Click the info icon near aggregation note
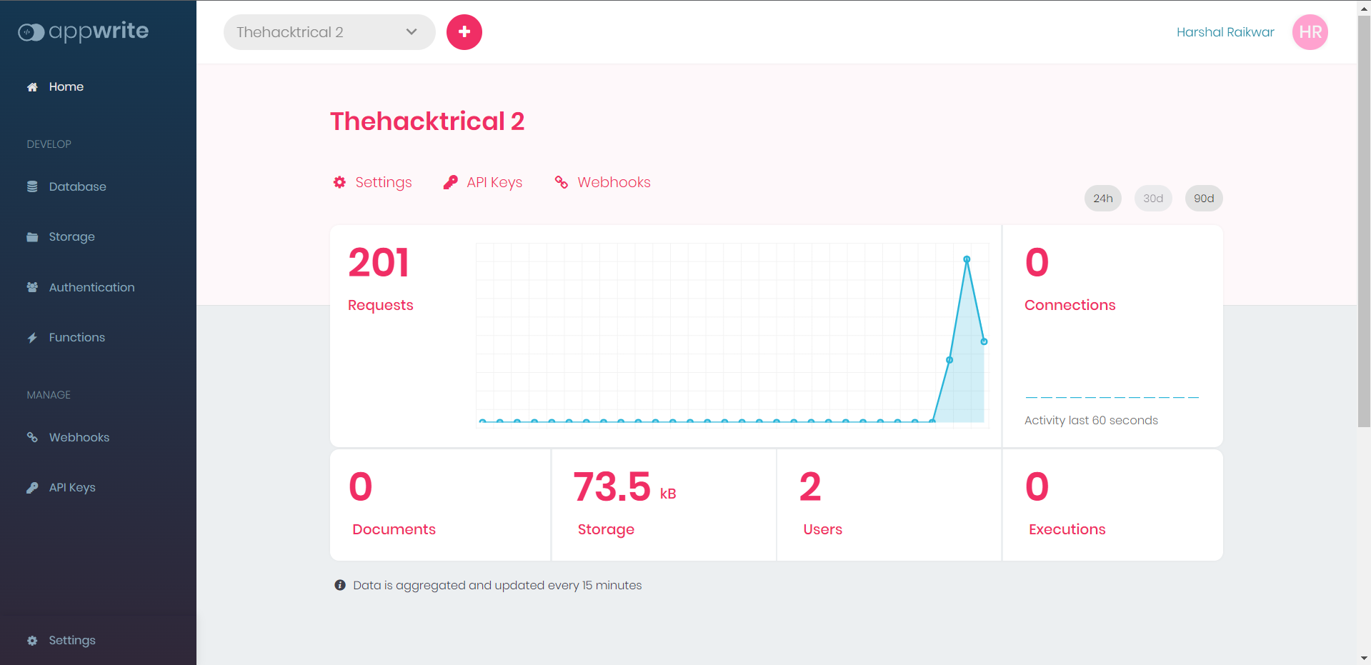The height and width of the screenshot is (665, 1371). [x=340, y=585]
